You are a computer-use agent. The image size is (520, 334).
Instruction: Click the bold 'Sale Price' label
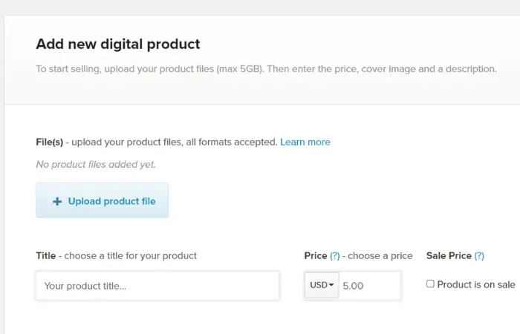(x=449, y=256)
